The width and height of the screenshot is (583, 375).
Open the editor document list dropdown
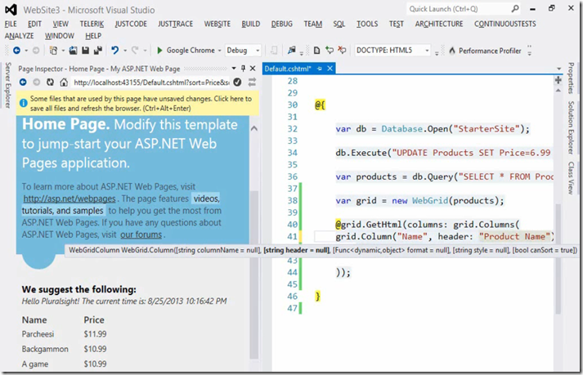point(558,69)
